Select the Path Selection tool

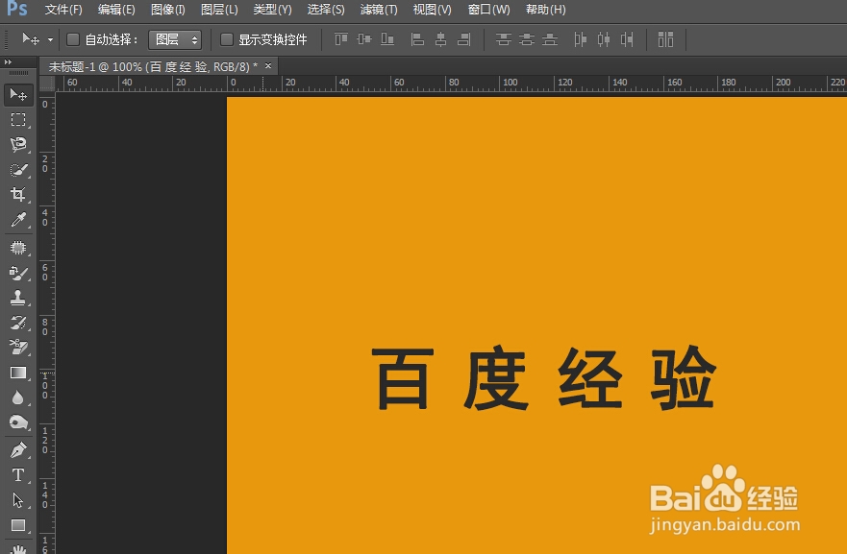18,500
